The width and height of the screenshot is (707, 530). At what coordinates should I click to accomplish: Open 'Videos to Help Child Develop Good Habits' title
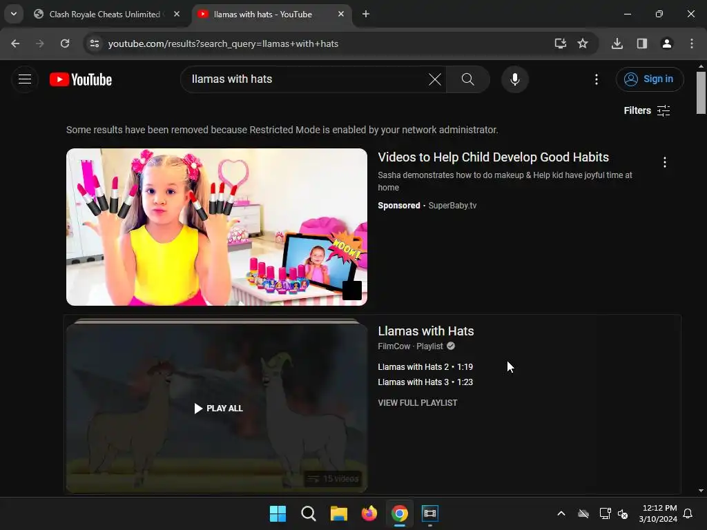point(493,157)
